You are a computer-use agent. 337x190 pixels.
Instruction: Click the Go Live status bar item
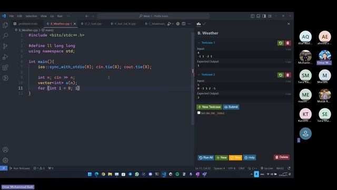(x=266, y=168)
